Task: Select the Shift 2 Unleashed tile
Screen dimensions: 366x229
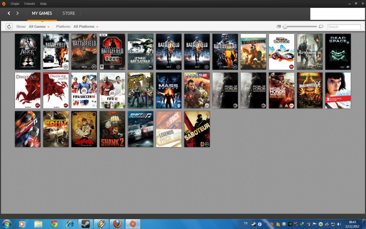Action: tap(140, 129)
